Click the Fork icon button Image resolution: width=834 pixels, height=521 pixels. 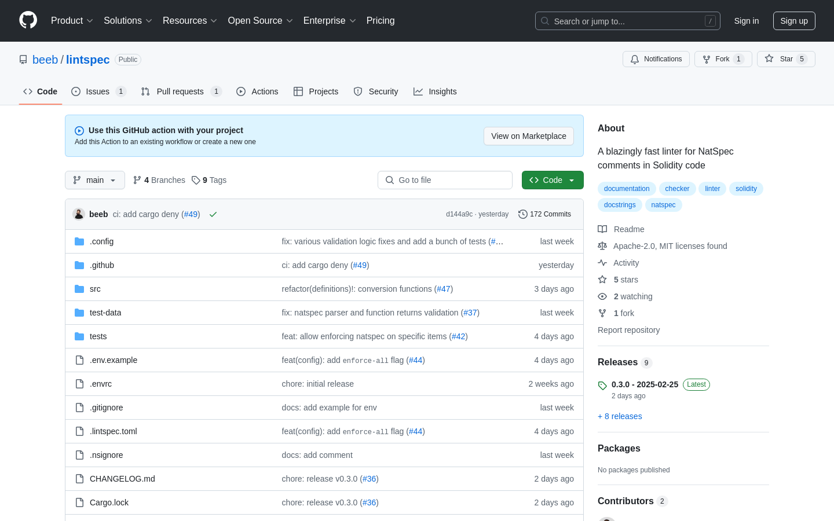(x=707, y=59)
